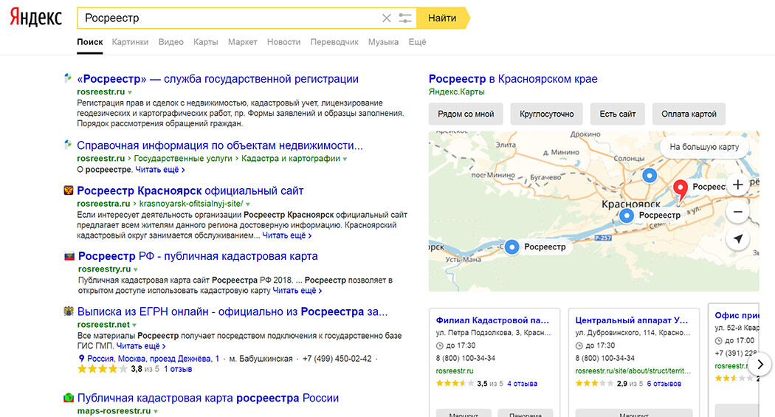Click the Яндекс logo
This screenshot has height=417, width=775.
[x=36, y=18]
